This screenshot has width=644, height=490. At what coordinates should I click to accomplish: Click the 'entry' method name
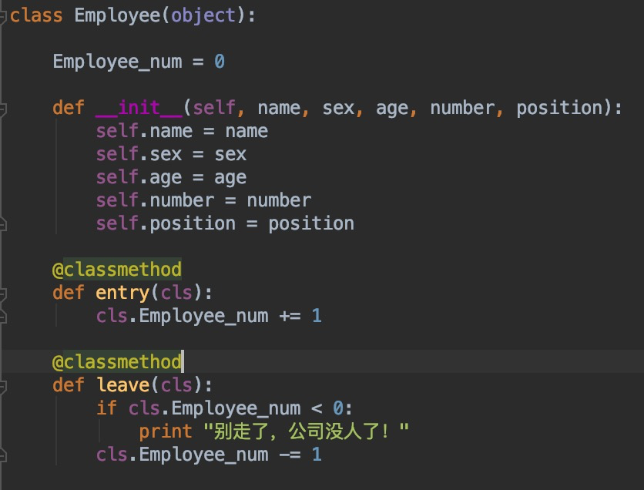pos(122,294)
